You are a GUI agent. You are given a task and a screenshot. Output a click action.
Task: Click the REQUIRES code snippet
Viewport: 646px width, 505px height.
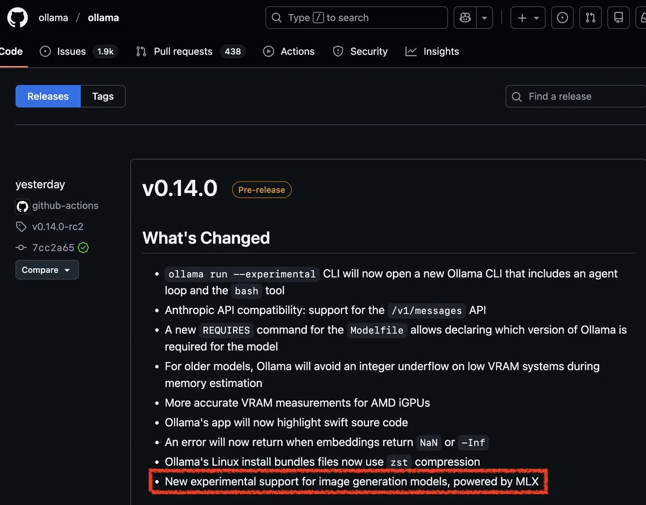(x=227, y=330)
